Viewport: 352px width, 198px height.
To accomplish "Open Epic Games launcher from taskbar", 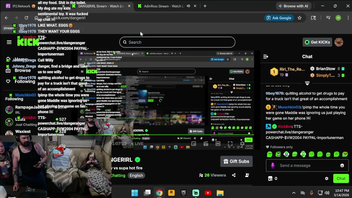I will 183,193.
